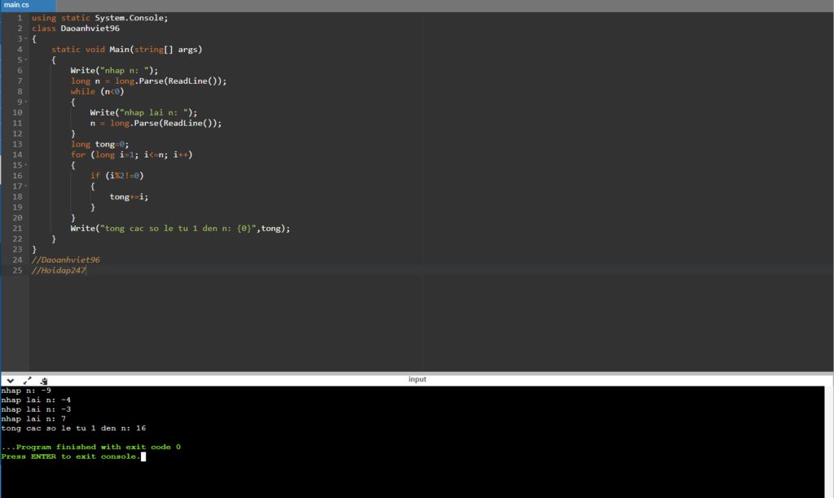Viewport: 834px width, 498px height.
Task: Click 'using static System.Console;' line
Action: [99, 18]
